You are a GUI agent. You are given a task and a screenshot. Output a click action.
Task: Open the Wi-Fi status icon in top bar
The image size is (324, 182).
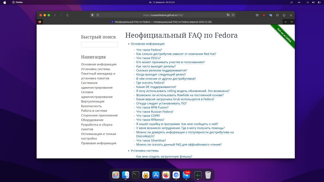pyautogui.click(x=308, y=2)
